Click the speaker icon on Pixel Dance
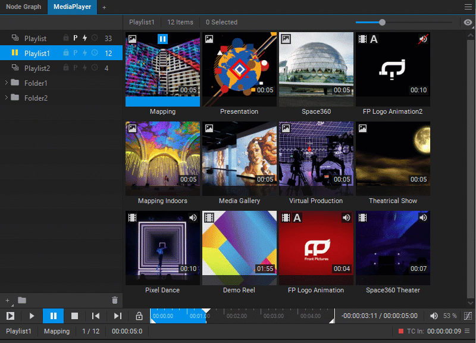The height and width of the screenshot is (343, 476). [193, 217]
